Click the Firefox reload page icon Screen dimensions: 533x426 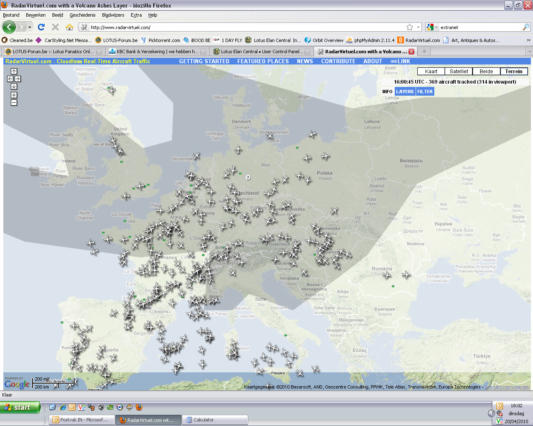[41, 27]
